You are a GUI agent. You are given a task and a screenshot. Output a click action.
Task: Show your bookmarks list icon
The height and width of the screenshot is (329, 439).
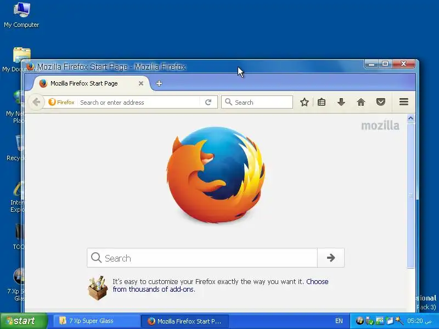click(322, 102)
